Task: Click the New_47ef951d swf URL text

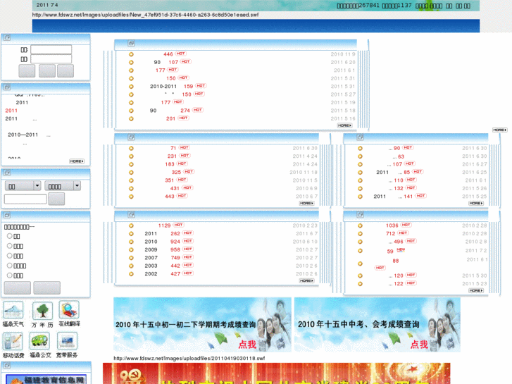Action: click(x=145, y=15)
